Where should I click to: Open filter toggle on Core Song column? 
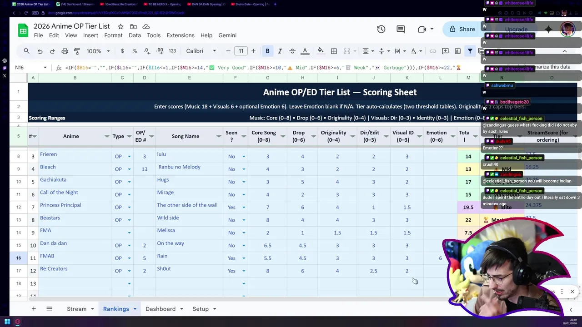point(283,136)
